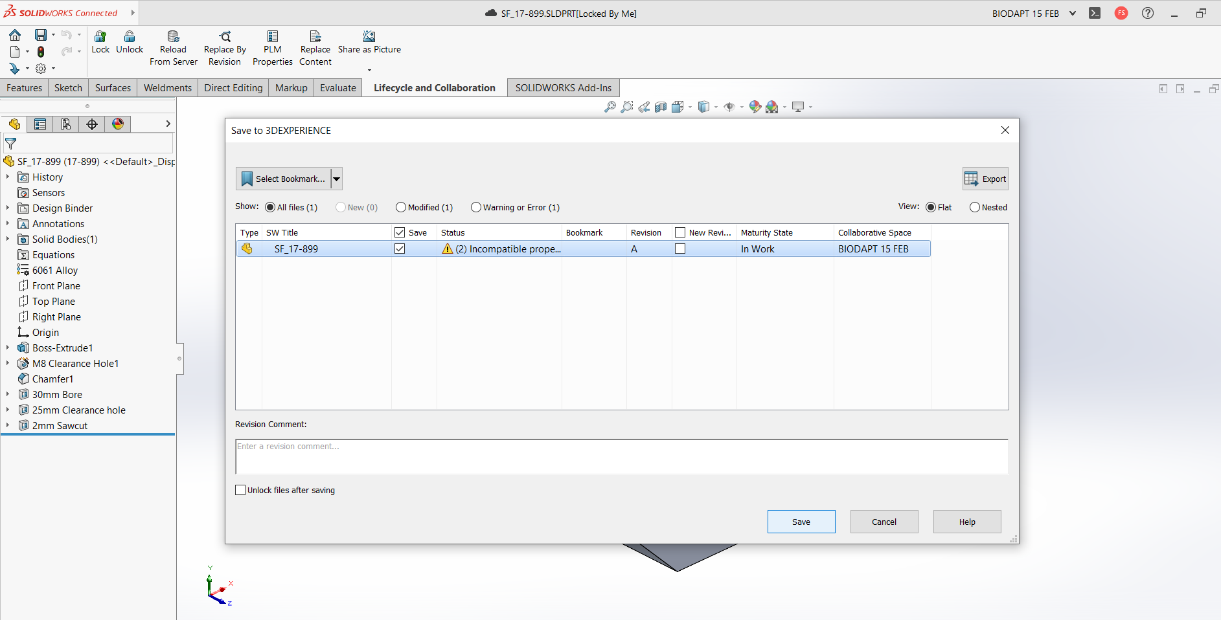The width and height of the screenshot is (1221, 620).
Task: Open BIODAPT 15 FEB collaborative space dropdown
Action: (1073, 13)
